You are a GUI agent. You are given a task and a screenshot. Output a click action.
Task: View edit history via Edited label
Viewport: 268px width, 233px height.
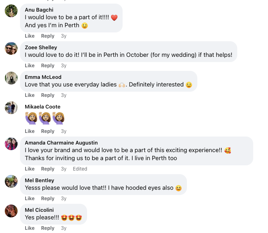point(80,169)
